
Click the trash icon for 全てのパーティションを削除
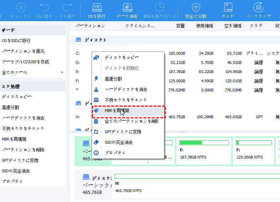coord(96,121)
